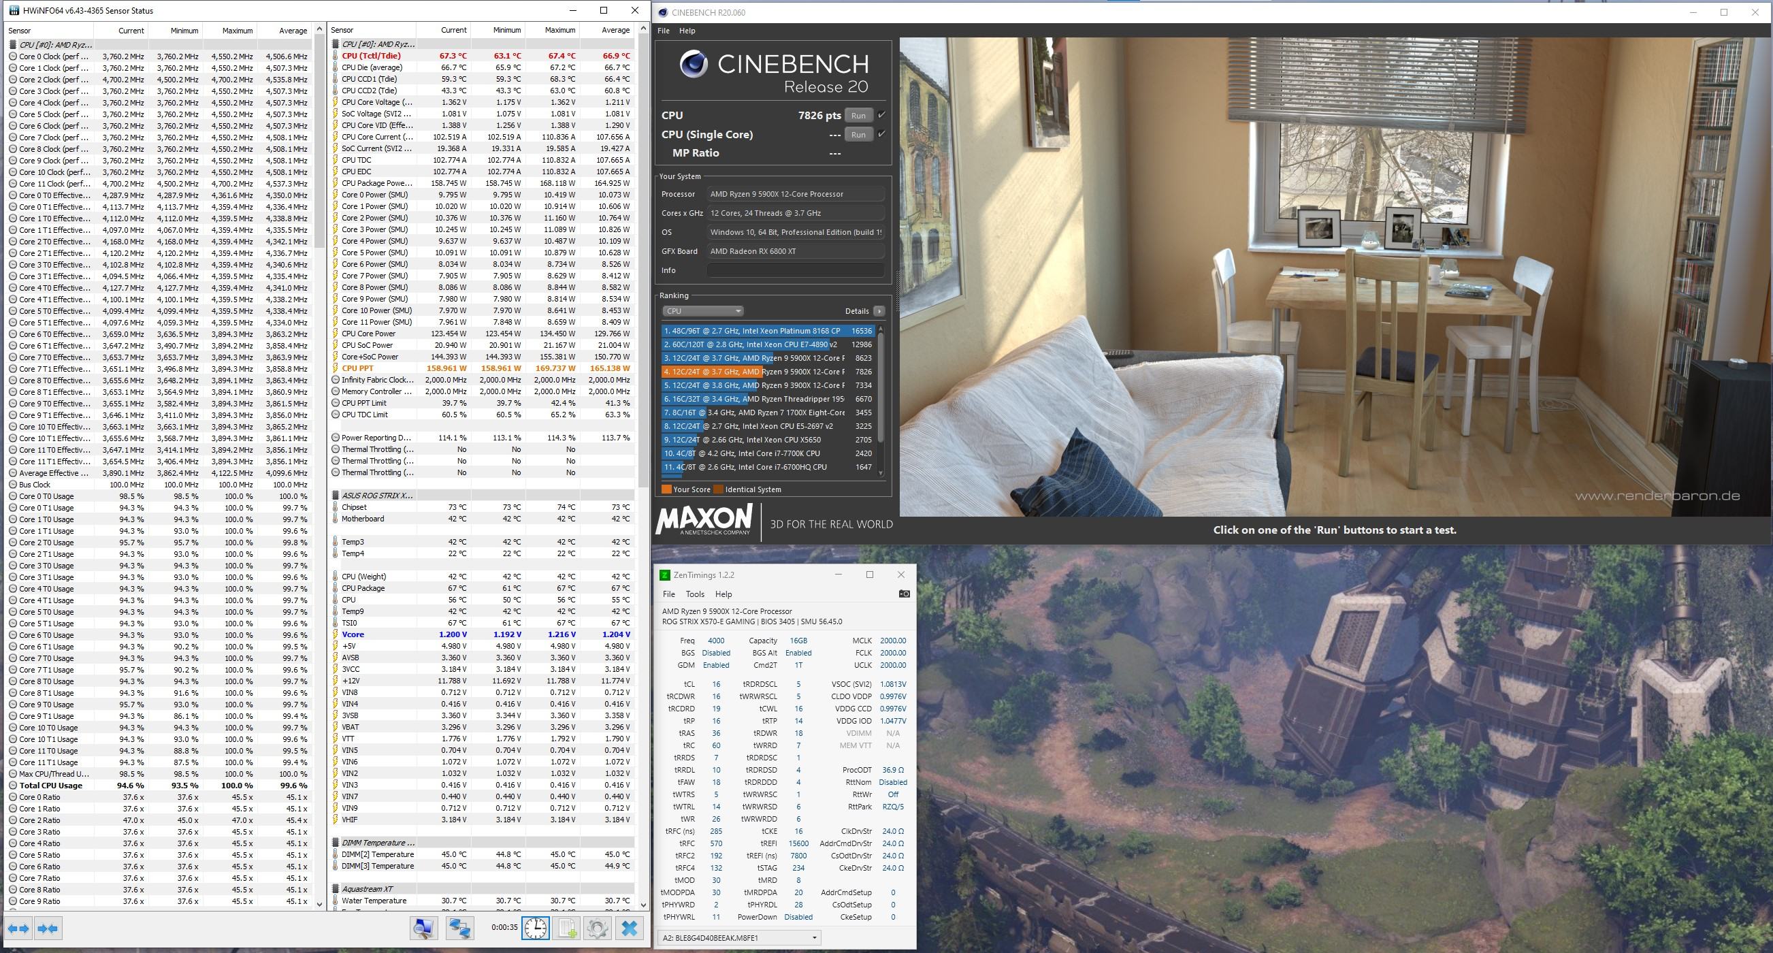The image size is (1773, 953).
Task: Select the orange rank 4 Ryzen 9 5900X entry
Action: [768, 372]
